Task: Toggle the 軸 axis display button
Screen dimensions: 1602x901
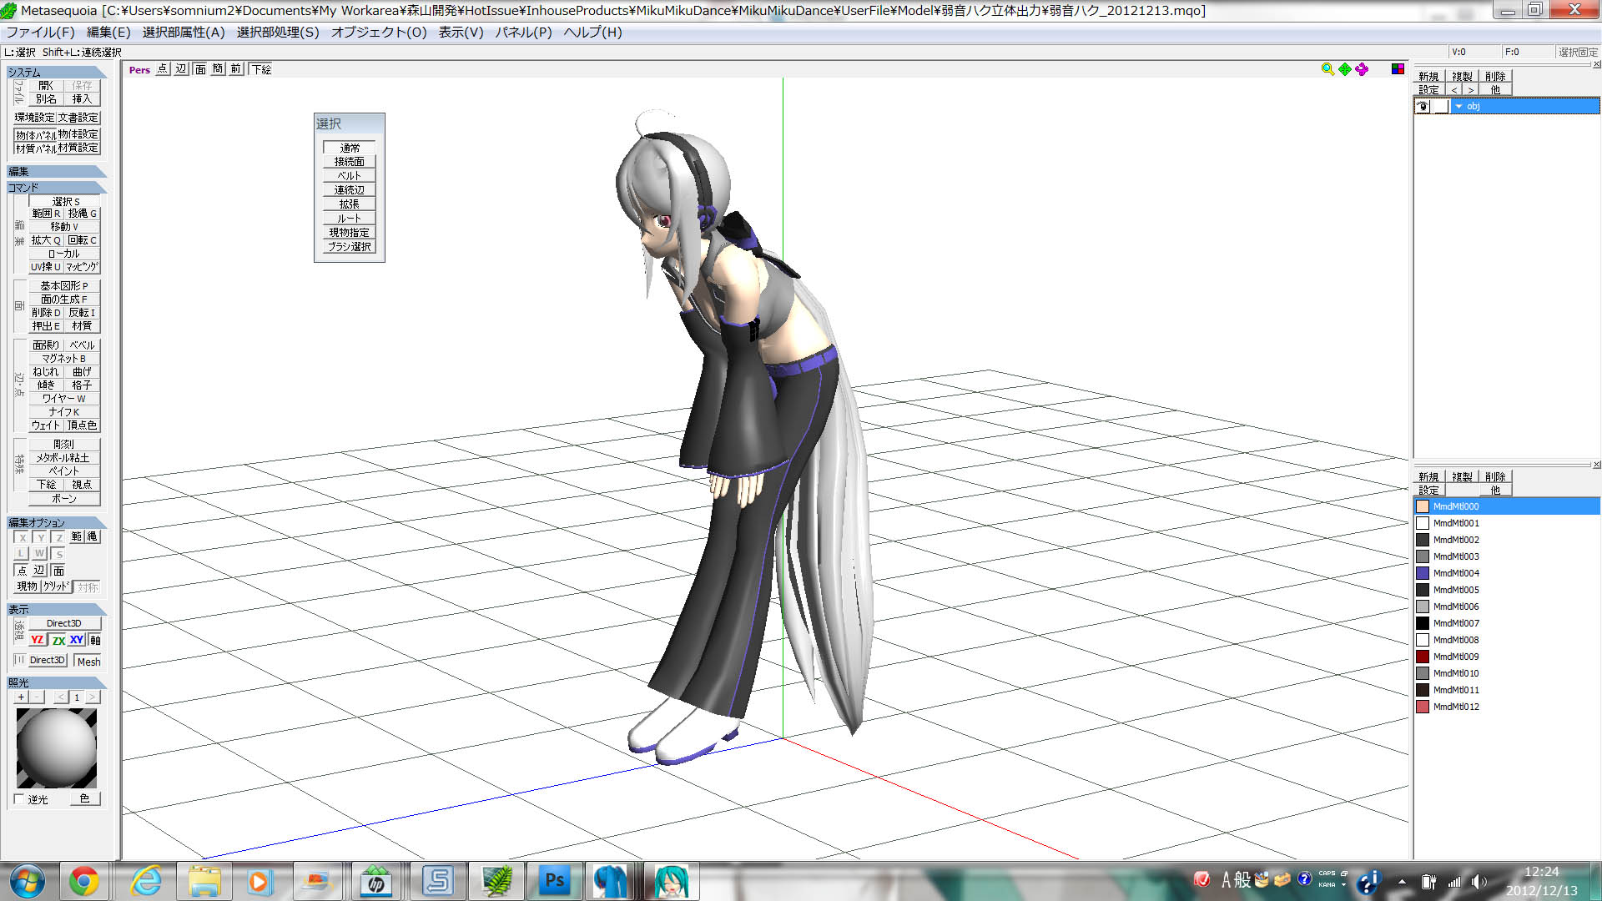Action: pyautogui.click(x=95, y=641)
